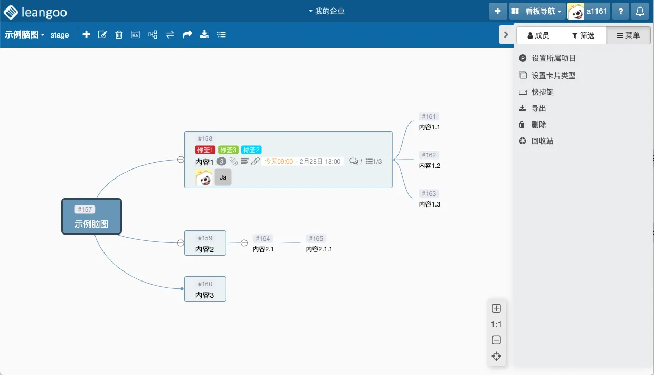Click the 1:1 zoom reset button

(496, 324)
